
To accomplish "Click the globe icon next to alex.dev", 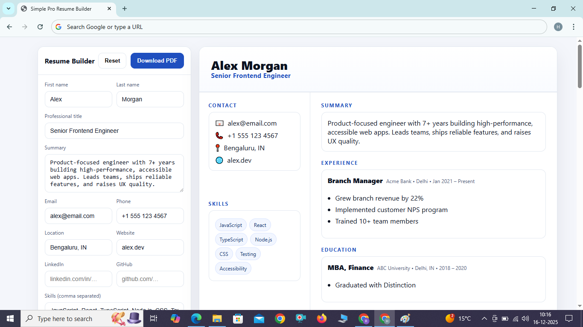I will point(219,160).
